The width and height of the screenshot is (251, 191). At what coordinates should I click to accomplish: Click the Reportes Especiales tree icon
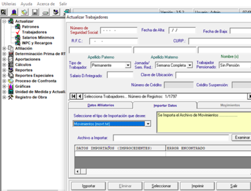click(11, 75)
